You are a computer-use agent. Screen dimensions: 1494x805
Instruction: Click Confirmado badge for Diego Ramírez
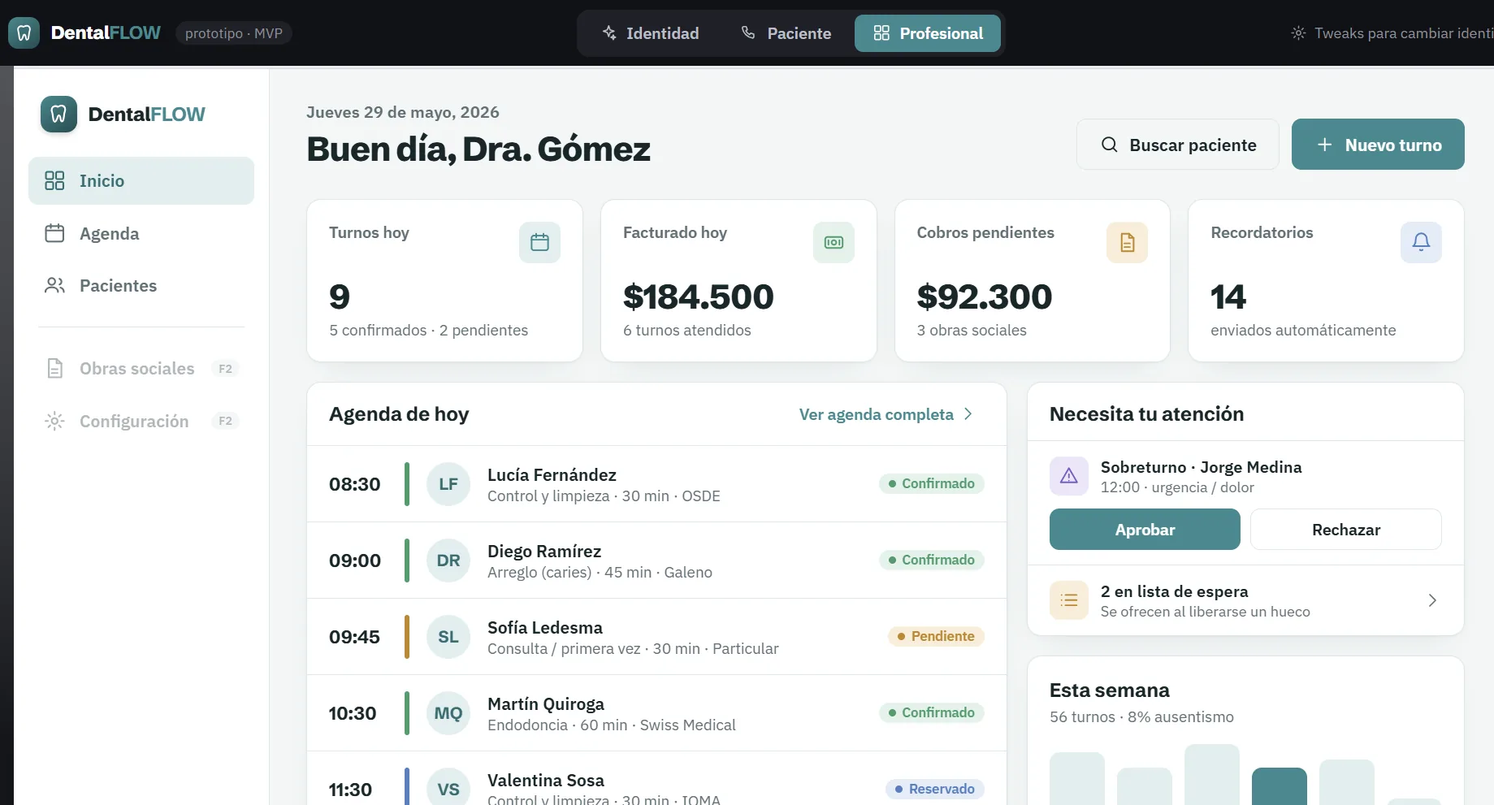(932, 560)
